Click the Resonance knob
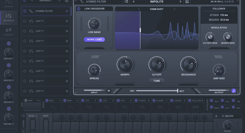 pyautogui.click(x=189, y=65)
